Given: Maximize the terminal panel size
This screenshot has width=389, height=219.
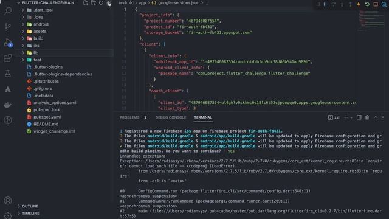Looking at the screenshot, I should [x=376, y=117].
